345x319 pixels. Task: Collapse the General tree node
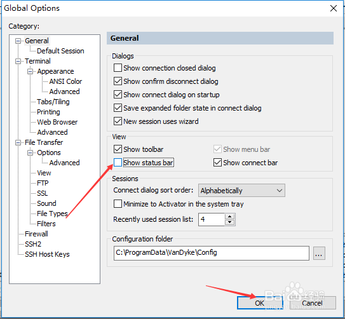18,41
